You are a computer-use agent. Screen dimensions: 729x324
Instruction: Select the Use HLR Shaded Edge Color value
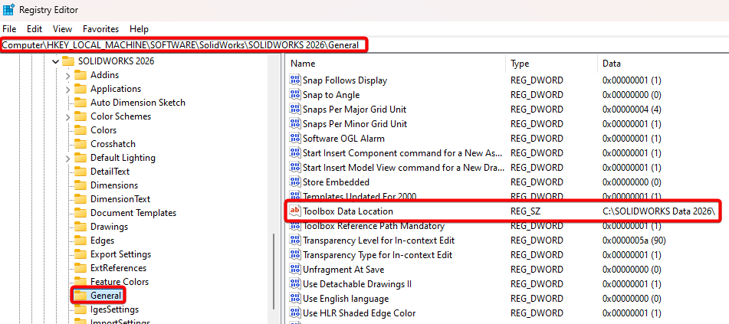(x=359, y=313)
